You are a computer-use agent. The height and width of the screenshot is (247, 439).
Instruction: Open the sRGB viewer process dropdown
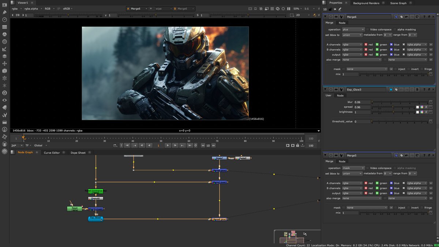(68, 8)
